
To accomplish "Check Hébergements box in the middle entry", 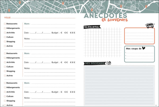I will (x=5, y=58).
